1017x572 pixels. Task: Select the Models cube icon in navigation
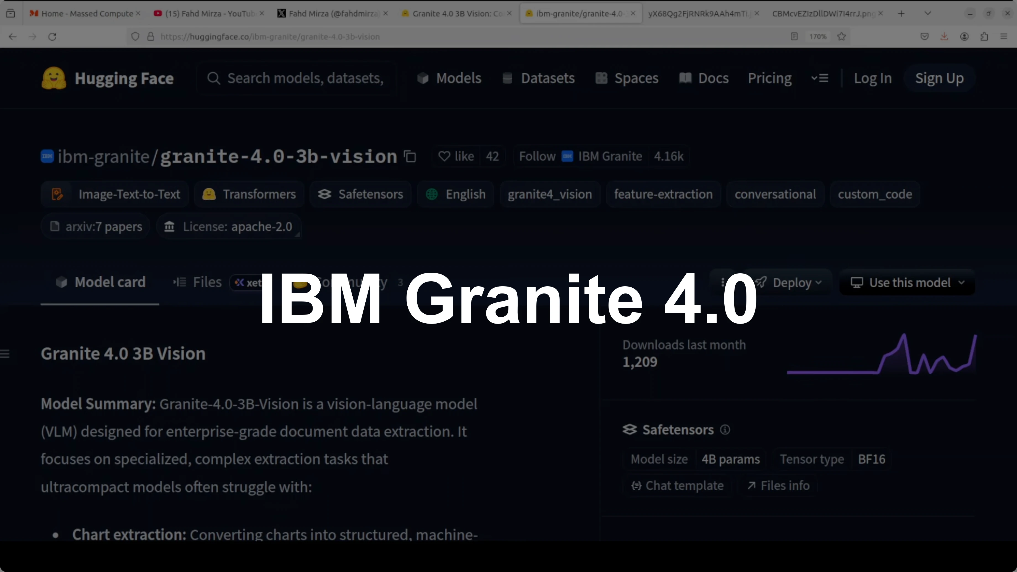coord(423,78)
